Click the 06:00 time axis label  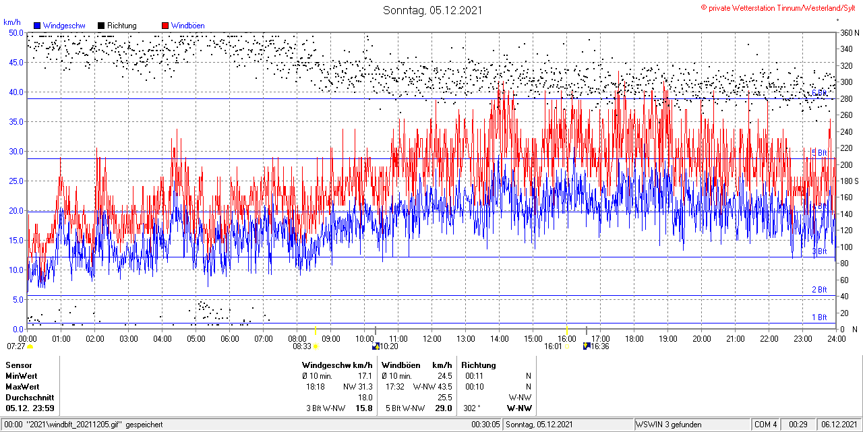click(229, 338)
